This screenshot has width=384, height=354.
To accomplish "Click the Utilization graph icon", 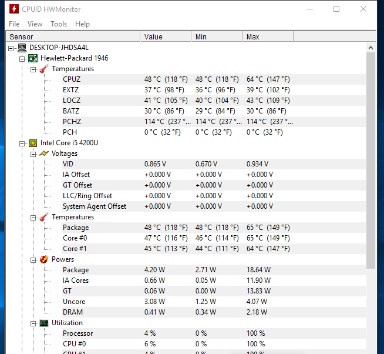I will click(44, 323).
